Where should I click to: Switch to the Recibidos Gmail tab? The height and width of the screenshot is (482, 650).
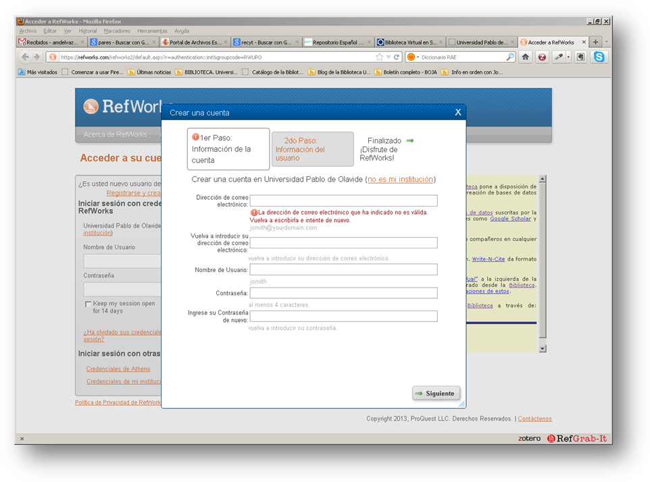(51, 43)
